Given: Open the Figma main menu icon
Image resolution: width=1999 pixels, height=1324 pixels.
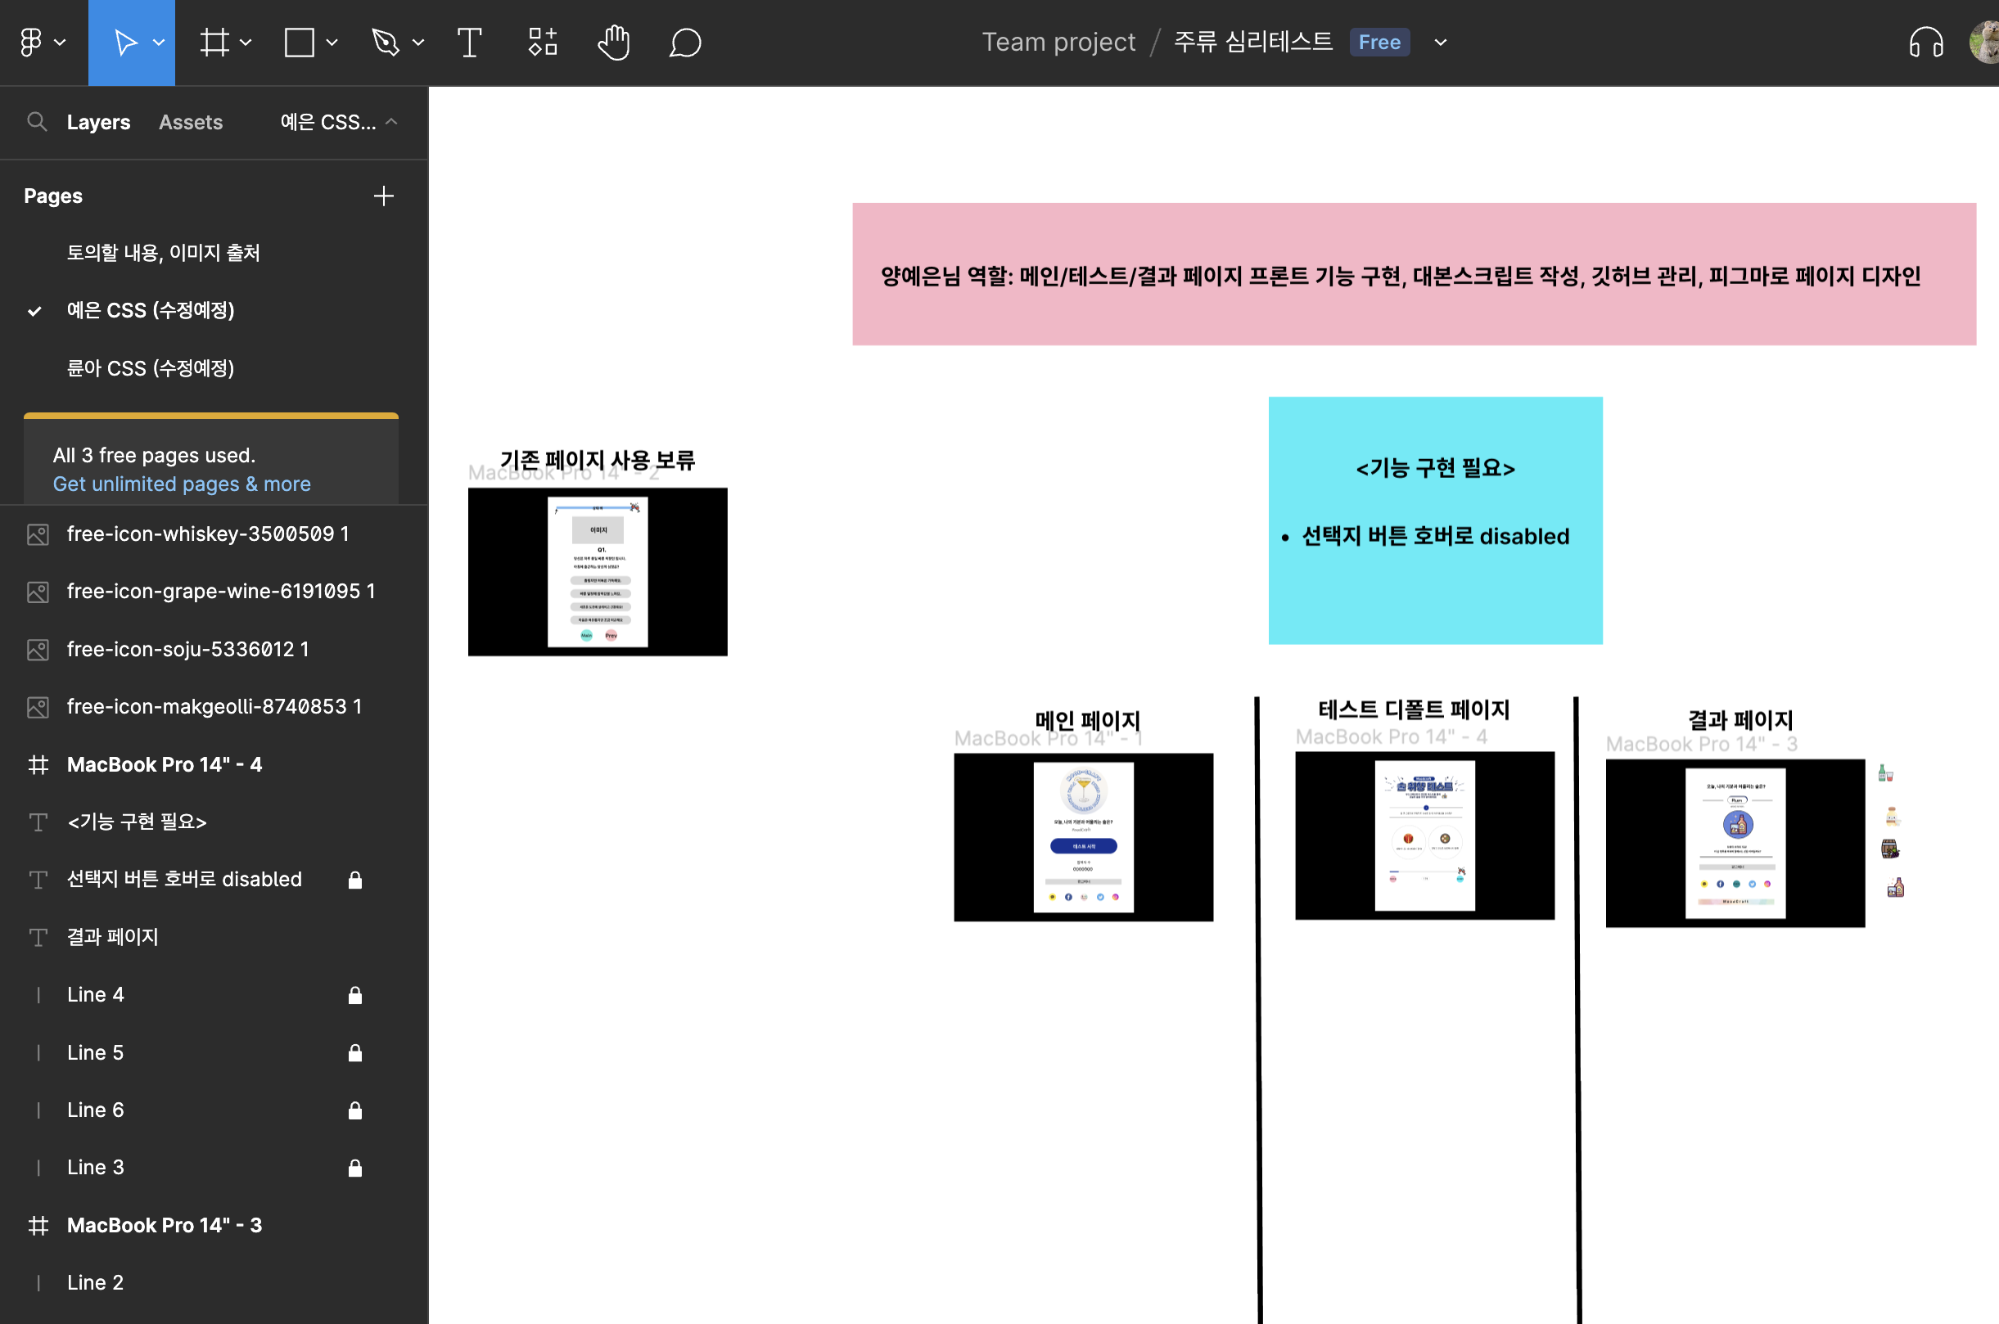Looking at the screenshot, I should [31, 42].
